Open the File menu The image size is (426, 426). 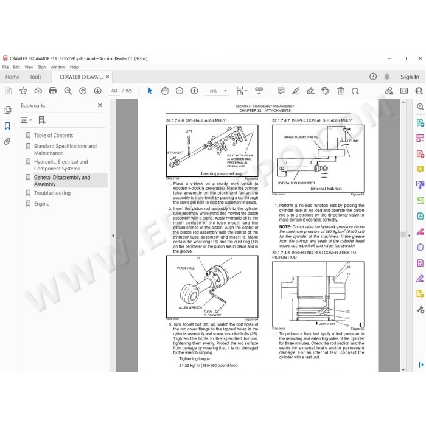coord(5,67)
